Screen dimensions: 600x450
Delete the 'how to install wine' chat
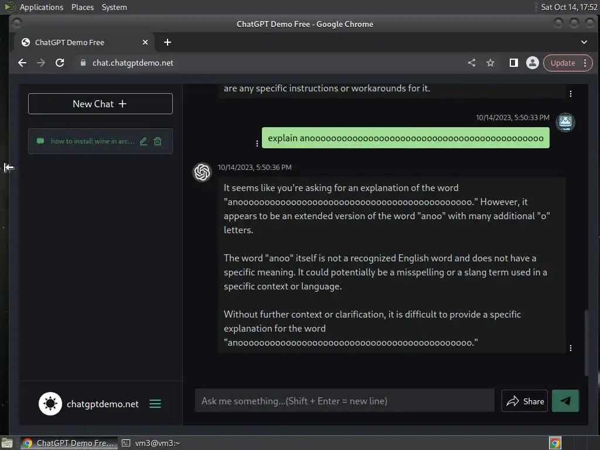157,141
